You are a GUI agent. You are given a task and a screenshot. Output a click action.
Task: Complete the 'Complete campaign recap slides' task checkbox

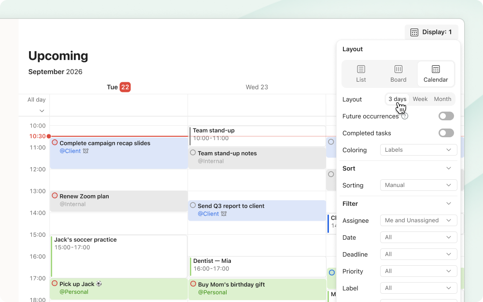(55, 143)
